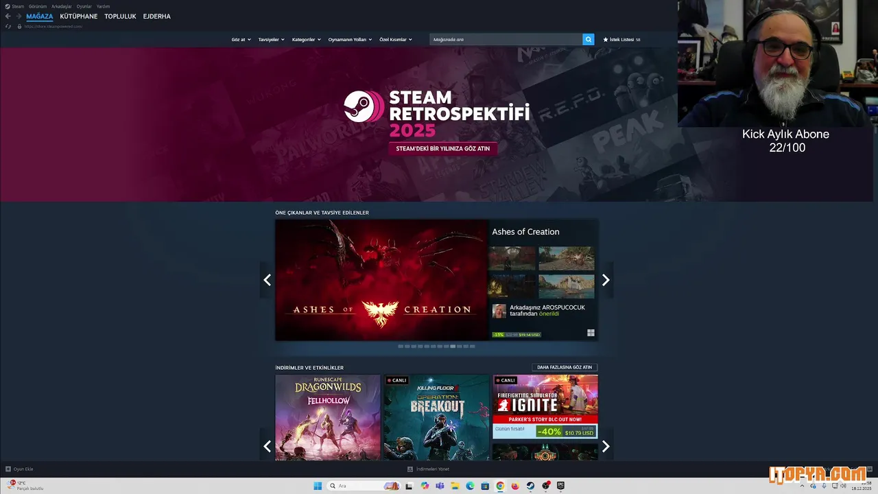Open File Explorer from the taskbar
878x494 pixels.
click(455, 486)
